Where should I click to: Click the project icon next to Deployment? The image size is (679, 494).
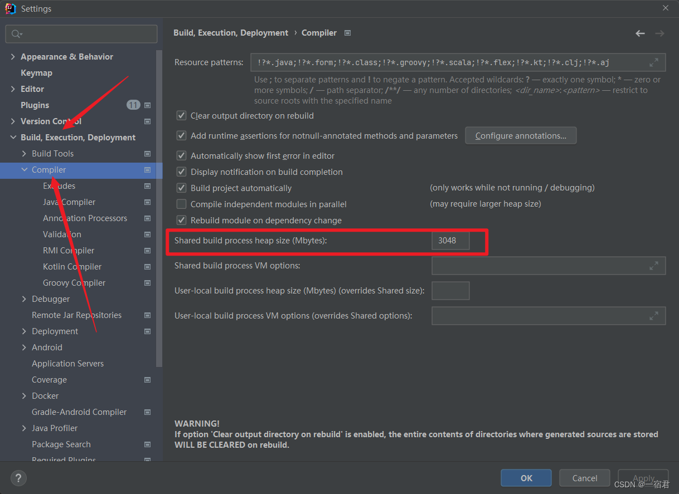[x=147, y=331]
